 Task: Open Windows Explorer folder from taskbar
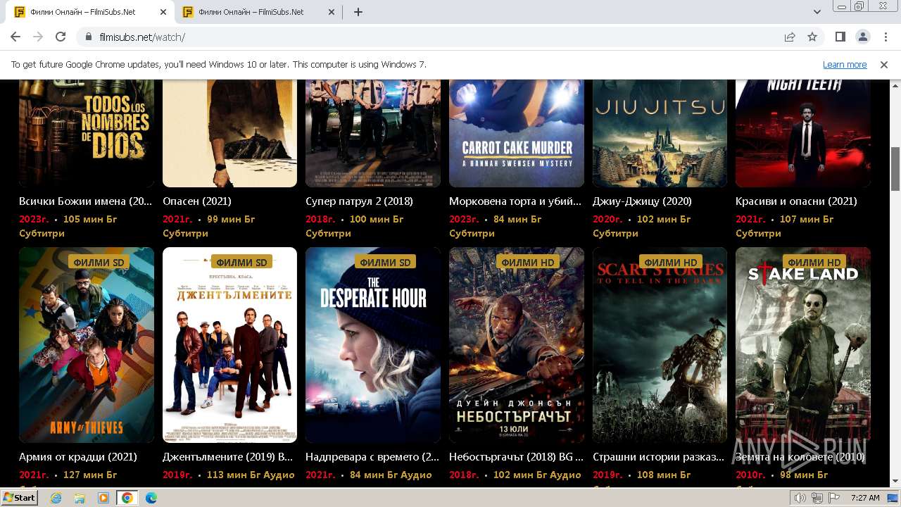coord(80,498)
